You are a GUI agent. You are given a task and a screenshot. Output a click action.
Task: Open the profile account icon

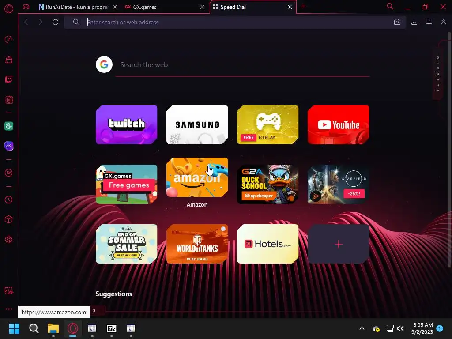pyautogui.click(x=443, y=22)
